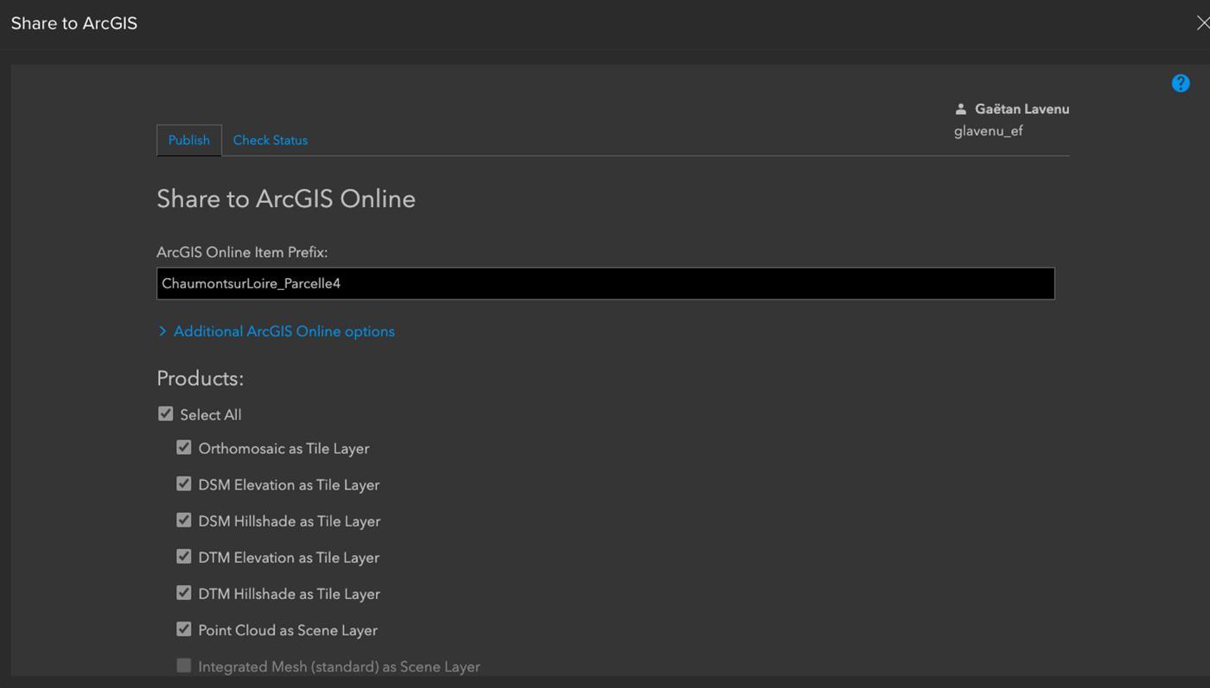Click the Share to ArcGIS window title
This screenshot has width=1210, height=688.
[x=74, y=23]
